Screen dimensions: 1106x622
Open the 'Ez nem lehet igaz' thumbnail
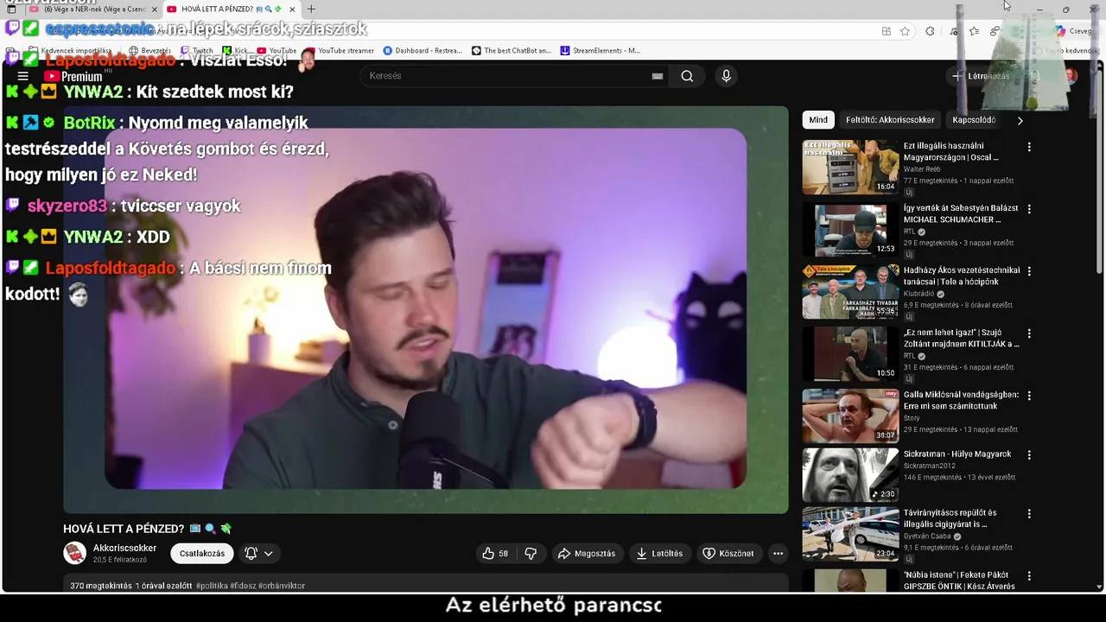[x=850, y=354]
